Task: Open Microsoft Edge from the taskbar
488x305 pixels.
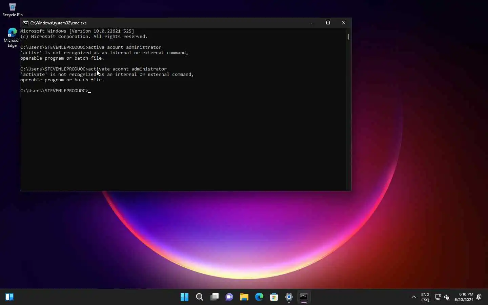Action: point(259,297)
